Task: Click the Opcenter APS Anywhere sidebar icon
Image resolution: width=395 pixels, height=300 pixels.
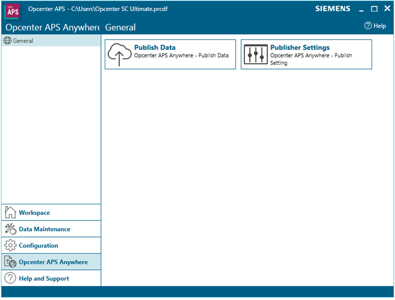Action: [x=10, y=262]
